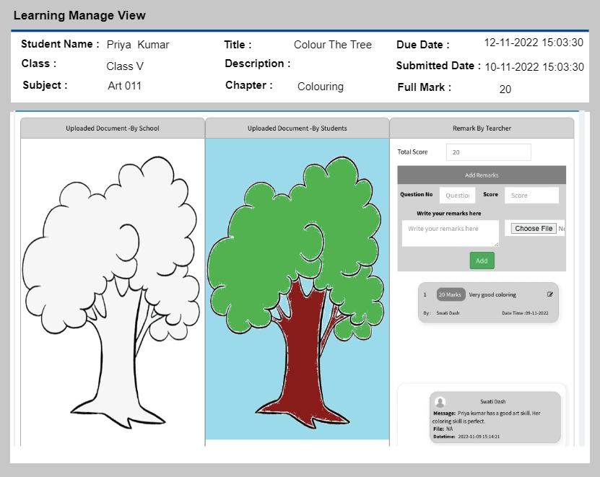This screenshot has width=600, height=477.
Task: Click the Write your remarks here label
Action: point(449,214)
